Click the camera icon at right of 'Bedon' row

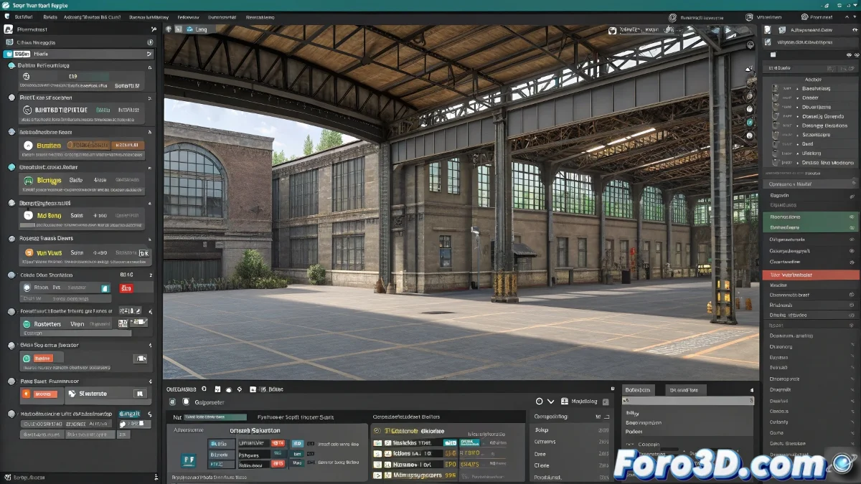(140, 359)
